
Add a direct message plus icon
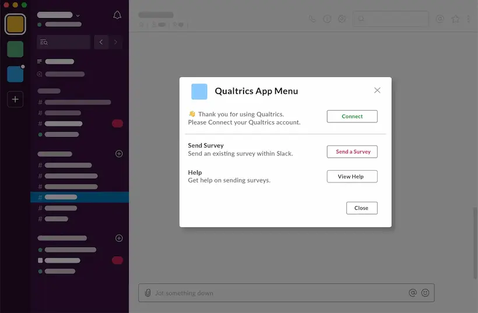pos(119,238)
